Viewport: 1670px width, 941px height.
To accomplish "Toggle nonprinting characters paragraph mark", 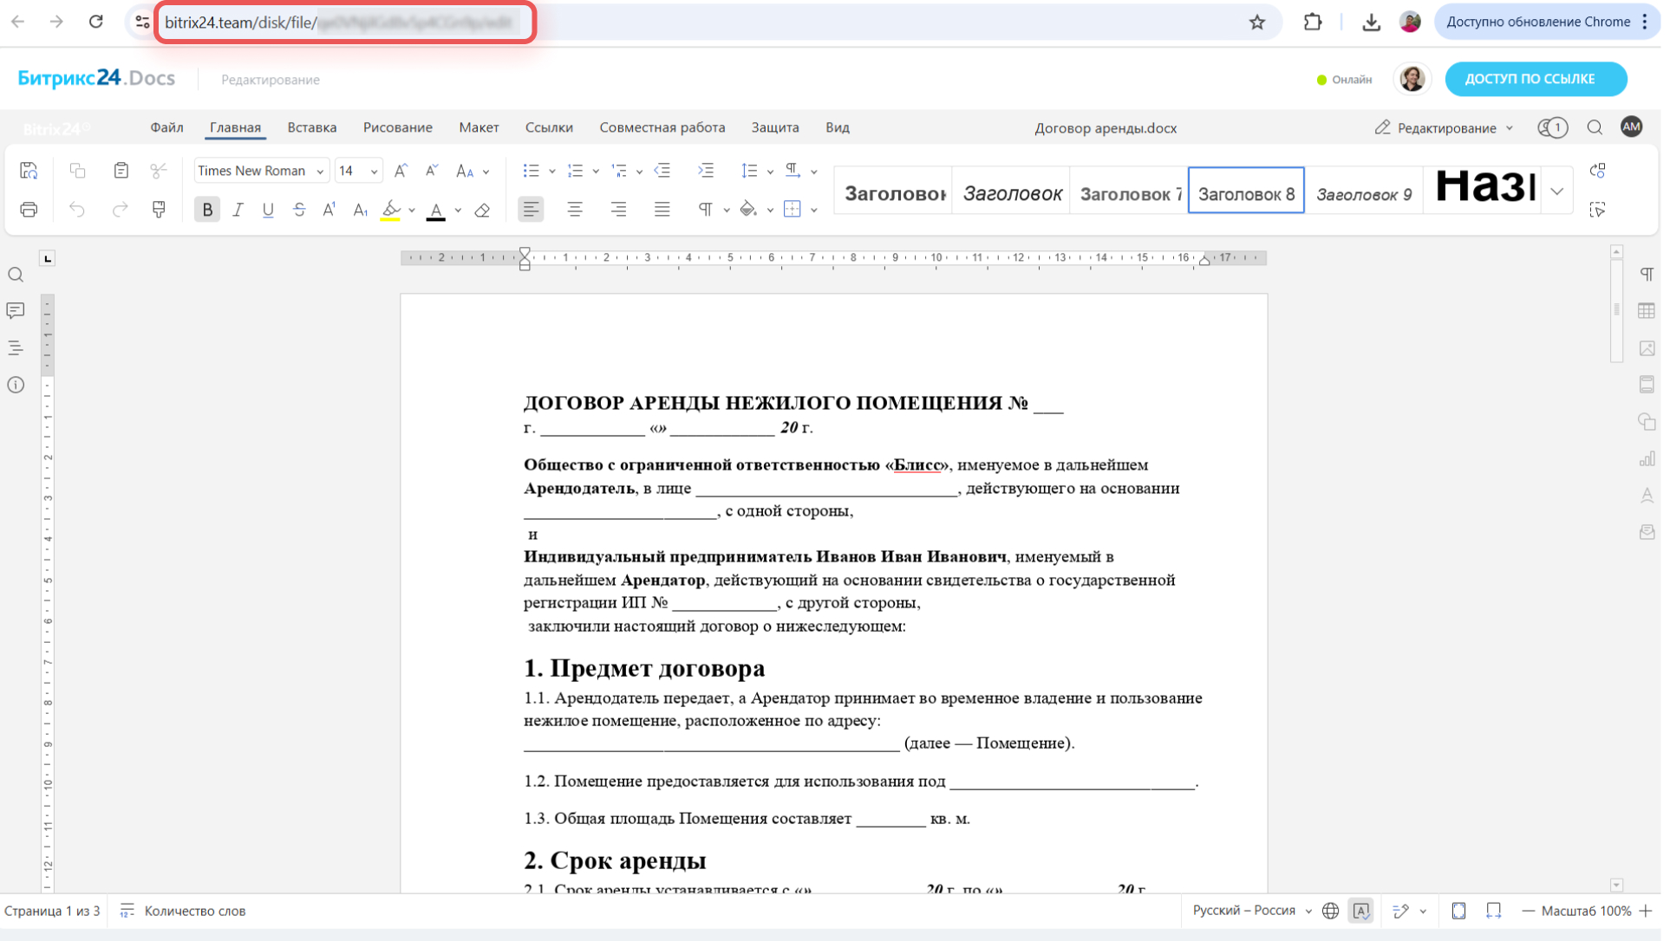I will pyautogui.click(x=705, y=210).
